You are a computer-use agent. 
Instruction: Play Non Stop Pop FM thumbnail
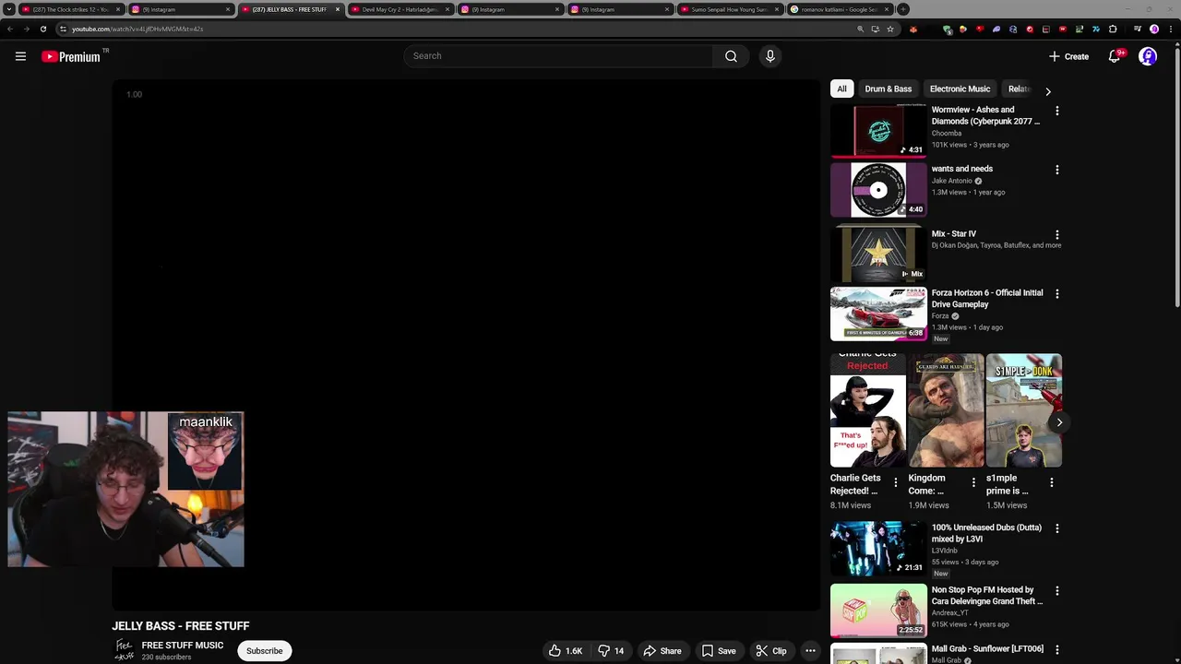[878, 611]
